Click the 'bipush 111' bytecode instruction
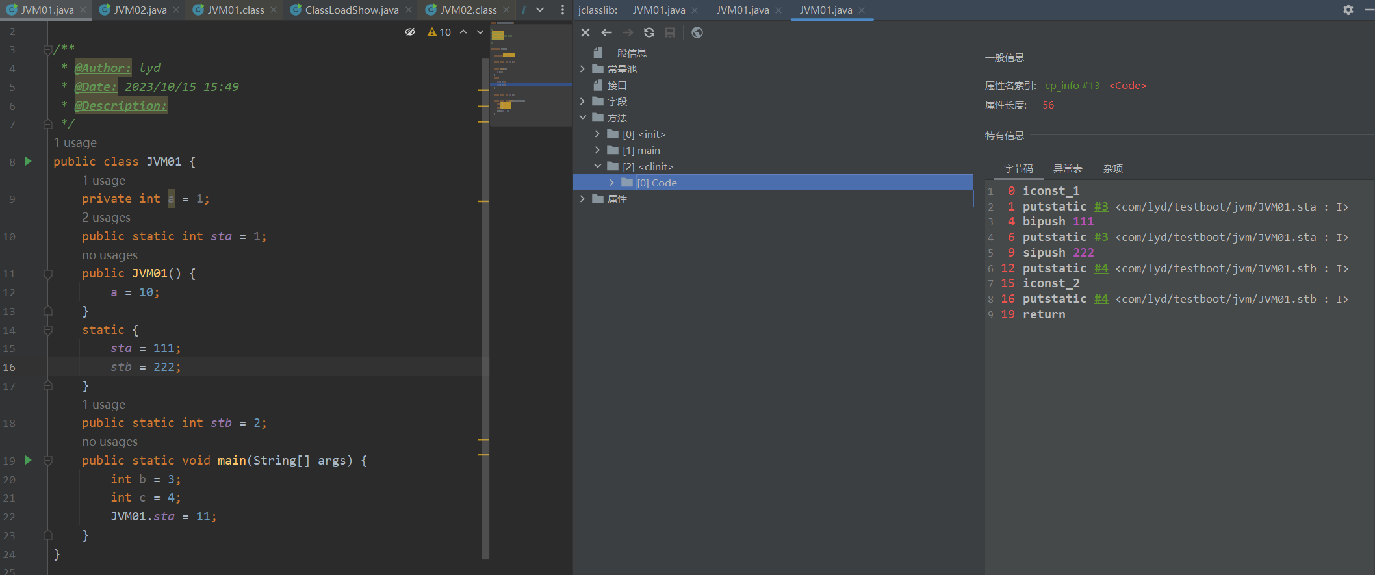The width and height of the screenshot is (1375, 575). [x=1059, y=222]
